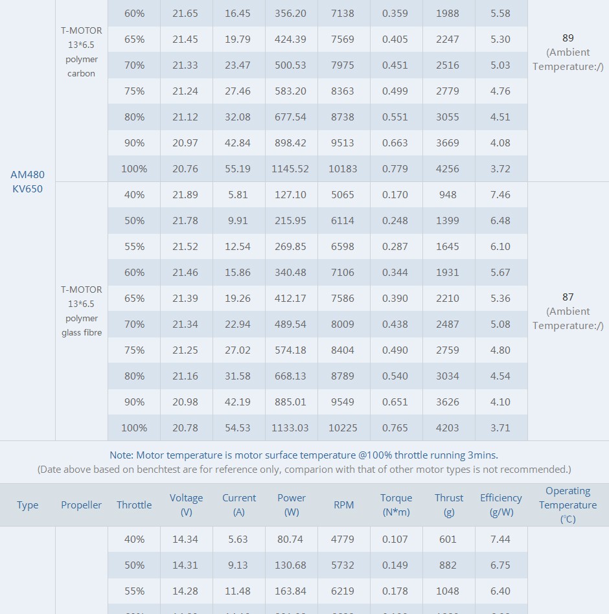Click the Thrust (g) column header
609x614 pixels.
tap(449, 505)
